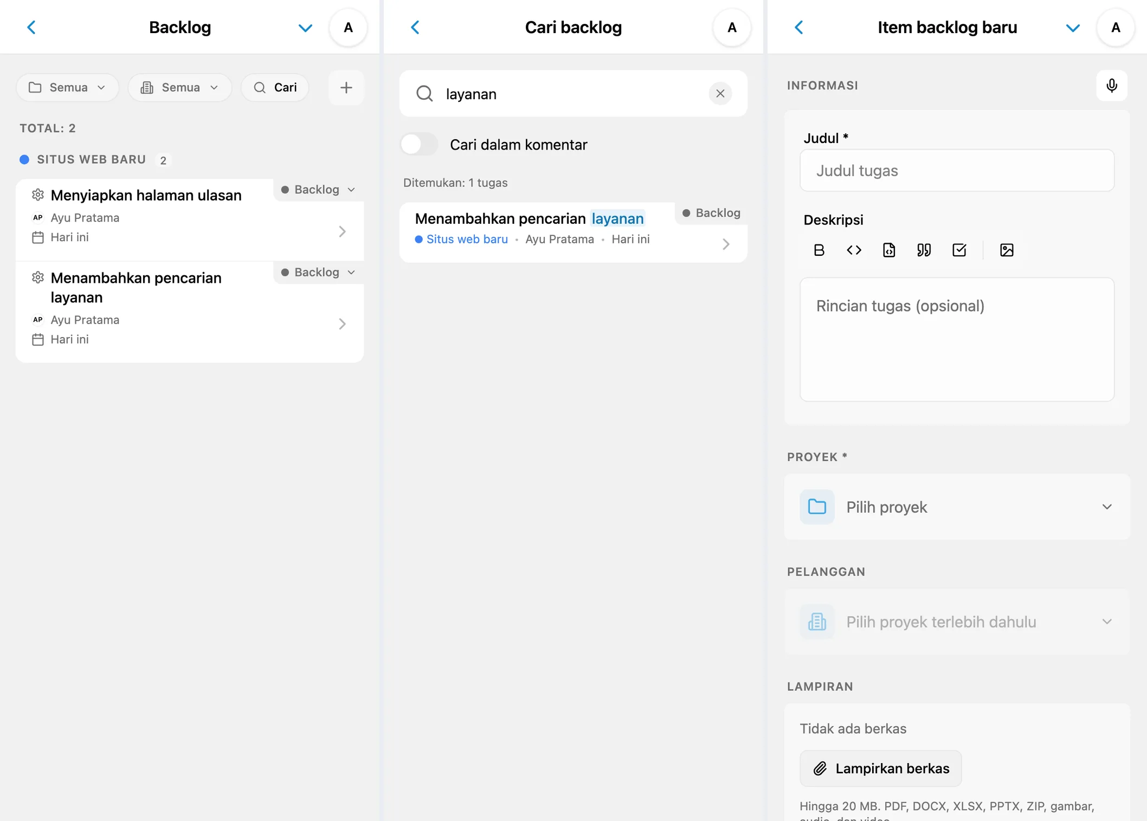1147x821 pixels.
Task: Click Lampirkan berkas button
Action: [880, 768]
